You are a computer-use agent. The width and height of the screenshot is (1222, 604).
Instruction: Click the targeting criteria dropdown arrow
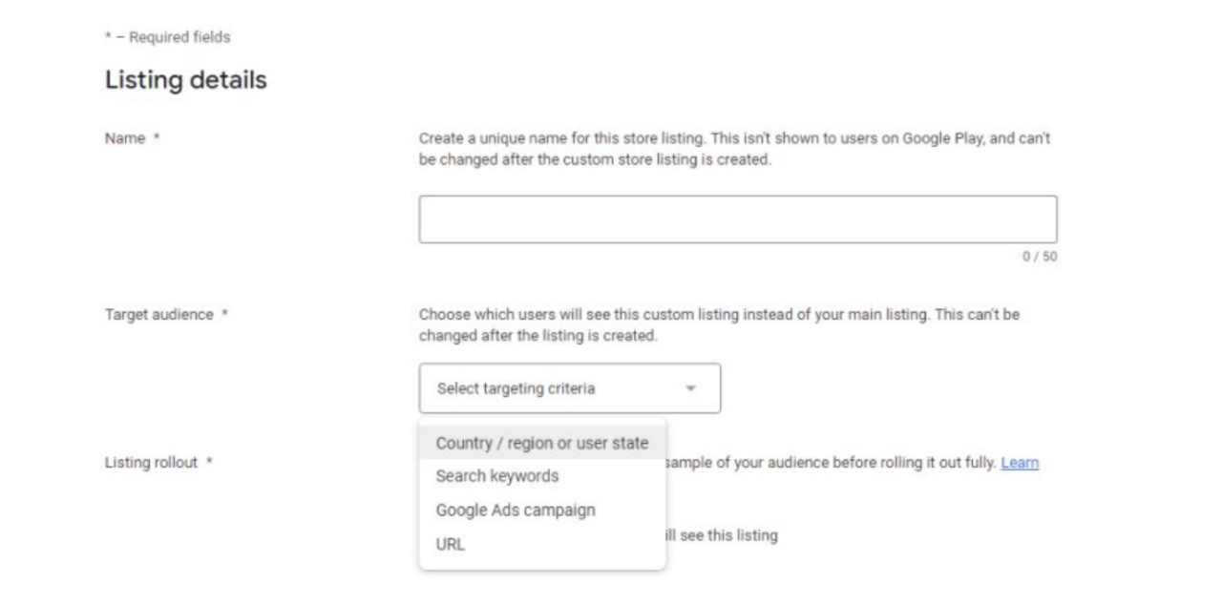click(691, 388)
